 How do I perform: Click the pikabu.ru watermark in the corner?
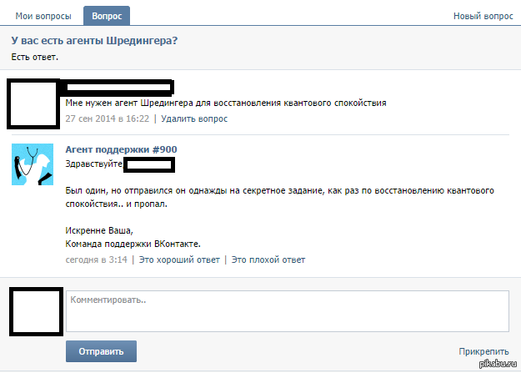pos(498,364)
